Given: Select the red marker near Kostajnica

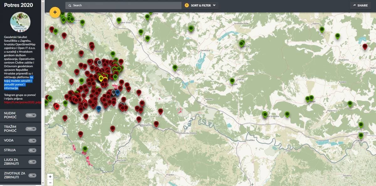Looking at the screenshot, I should pyautogui.click(x=139, y=119).
